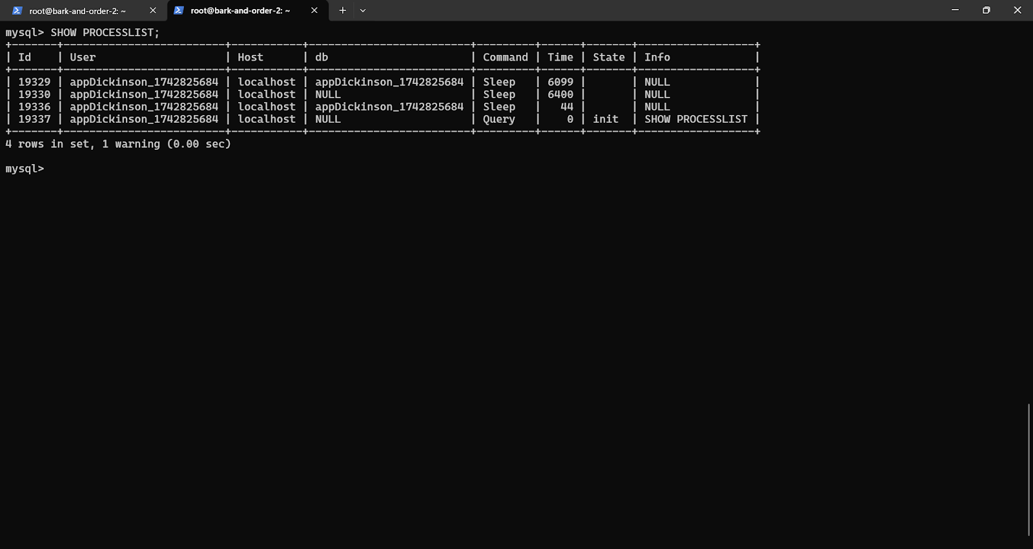Image resolution: width=1033 pixels, height=549 pixels.
Task: Restore down the terminal window
Action: click(x=986, y=10)
